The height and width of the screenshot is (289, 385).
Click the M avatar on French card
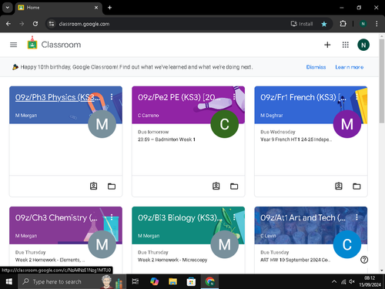347,124
